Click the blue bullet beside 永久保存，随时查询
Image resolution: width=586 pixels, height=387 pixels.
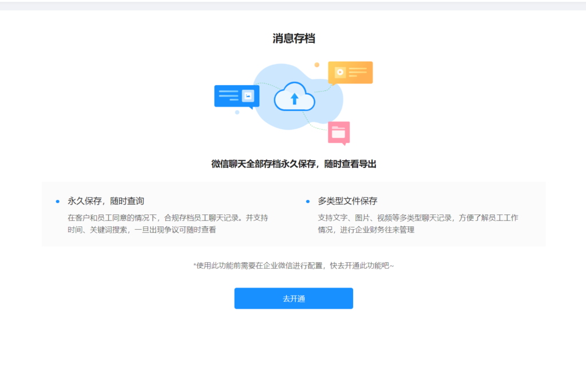click(57, 201)
